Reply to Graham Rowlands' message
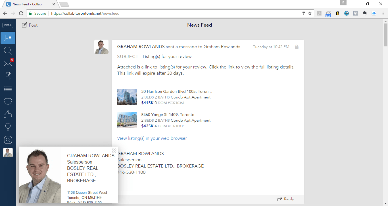388x206 pixels. tap(286, 199)
